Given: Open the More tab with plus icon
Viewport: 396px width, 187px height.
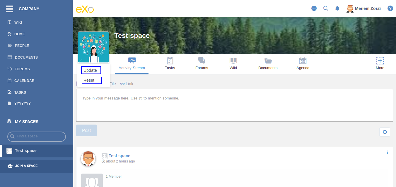Looking at the screenshot, I should pyautogui.click(x=380, y=64).
